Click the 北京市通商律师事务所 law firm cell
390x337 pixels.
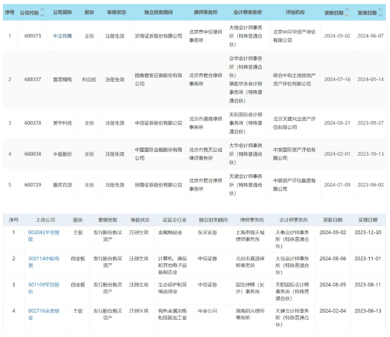pyautogui.click(x=206, y=123)
